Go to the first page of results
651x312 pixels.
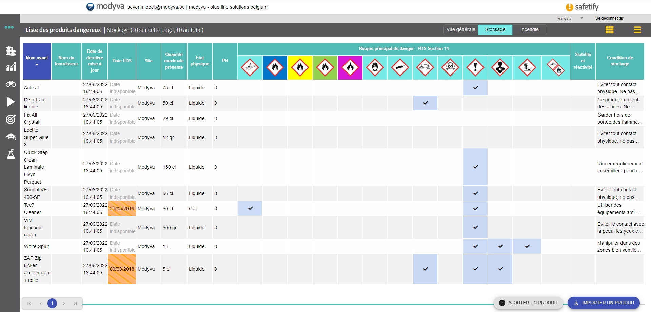pos(29,304)
